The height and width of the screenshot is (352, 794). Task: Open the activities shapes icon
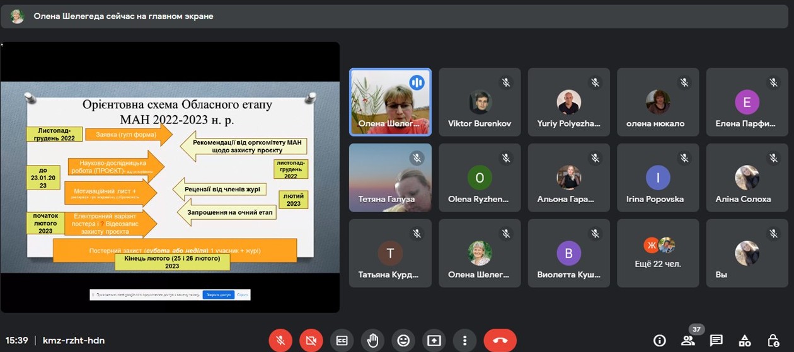[745, 341]
